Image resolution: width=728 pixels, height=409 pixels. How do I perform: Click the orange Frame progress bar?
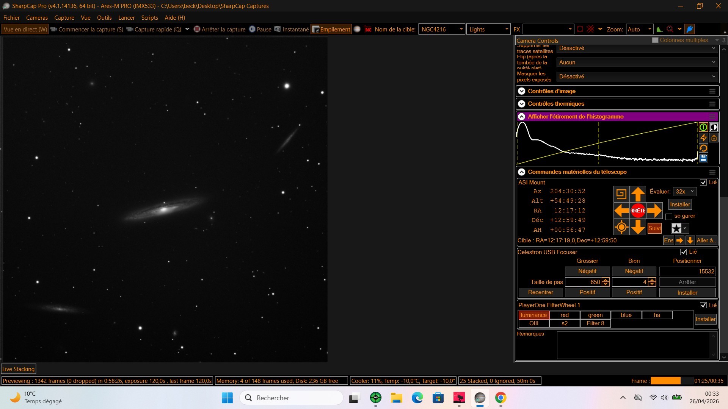[666, 381]
